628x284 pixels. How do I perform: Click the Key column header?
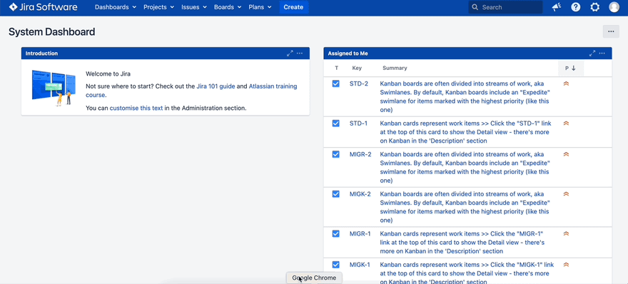click(x=357, y=68)
